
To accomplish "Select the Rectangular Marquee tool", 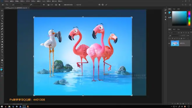I will pos(2,13).
